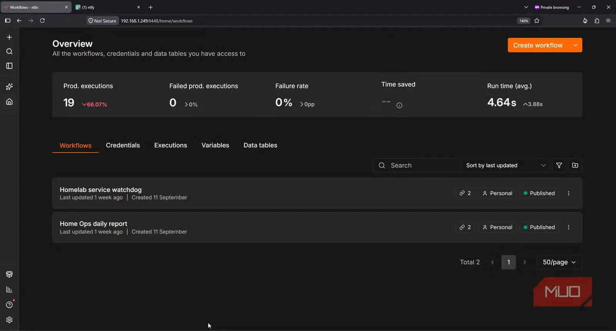Click the Create workflow button
The image size is (616, 331).
point(538,45)
